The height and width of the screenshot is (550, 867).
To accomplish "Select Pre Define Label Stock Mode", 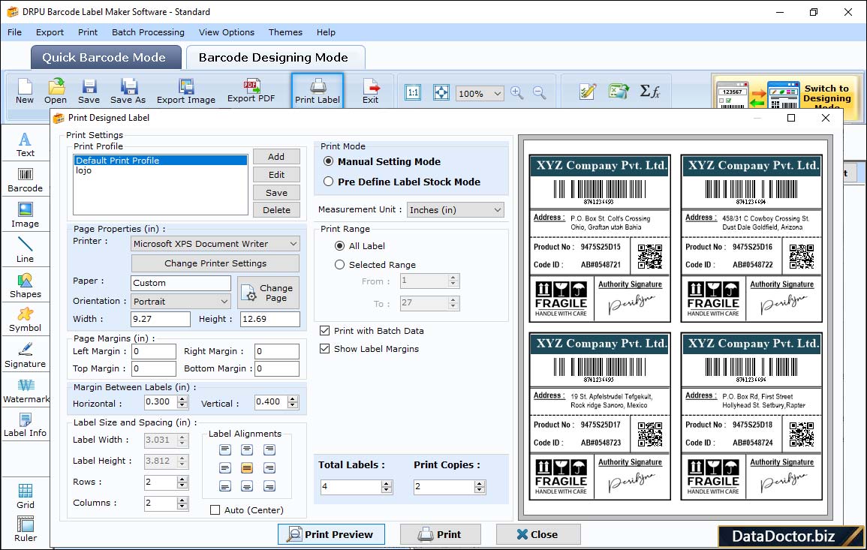I will point(329,182).
